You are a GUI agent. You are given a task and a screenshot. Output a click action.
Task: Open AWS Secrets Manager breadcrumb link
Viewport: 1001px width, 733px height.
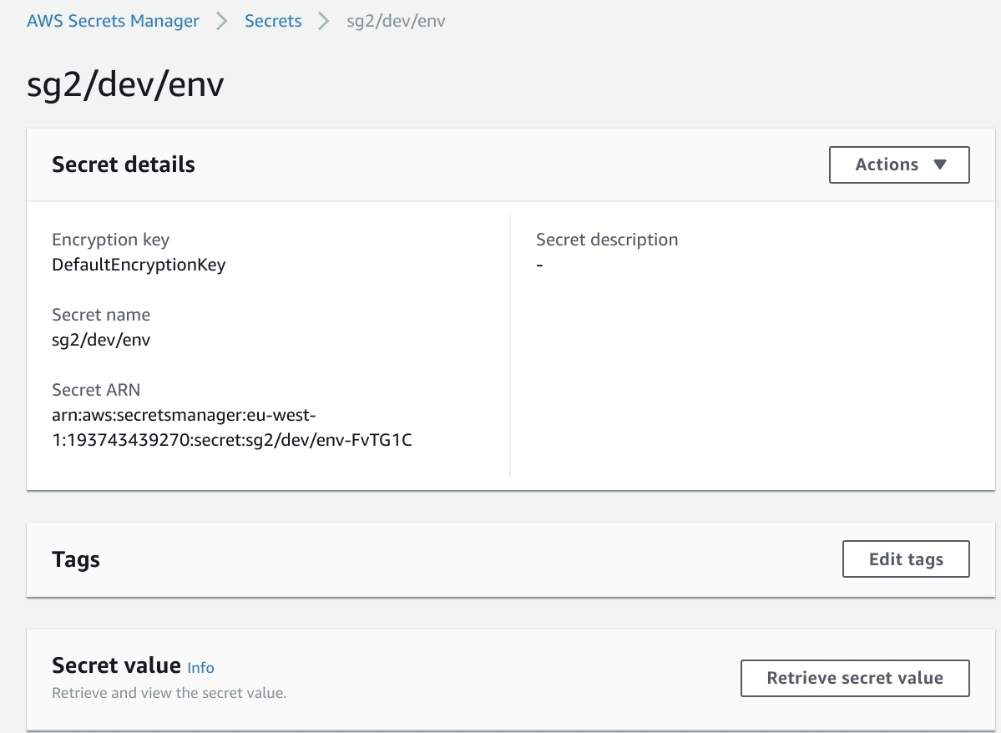pos(113,20)
